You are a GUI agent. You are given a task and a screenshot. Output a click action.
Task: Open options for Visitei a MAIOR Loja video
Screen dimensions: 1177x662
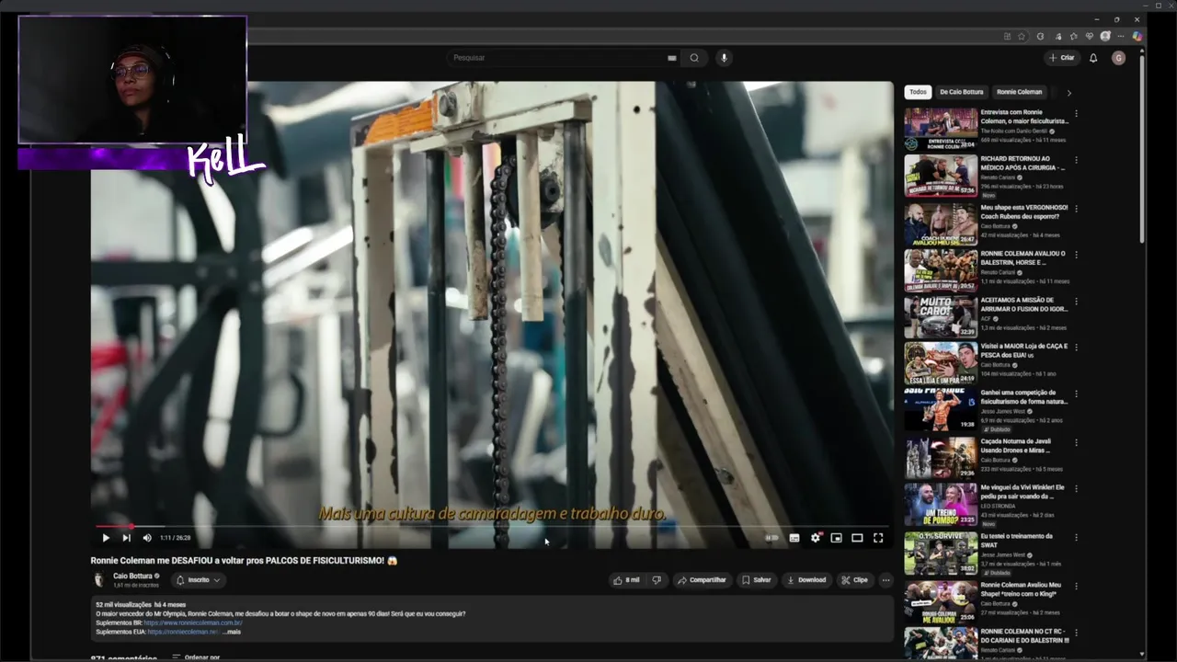coord(1076,348)
